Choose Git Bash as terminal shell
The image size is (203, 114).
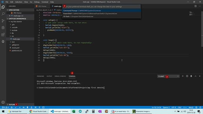(x=101, y=16)
